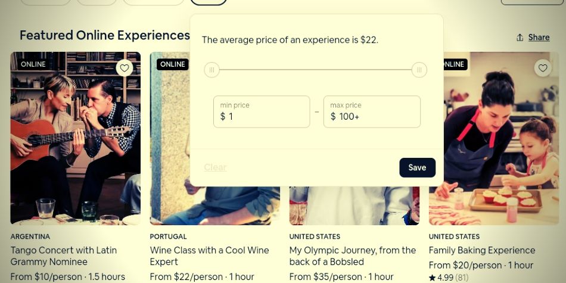Focus the max price input field
Screen dimensions: 566x283
tap(372, 112)
